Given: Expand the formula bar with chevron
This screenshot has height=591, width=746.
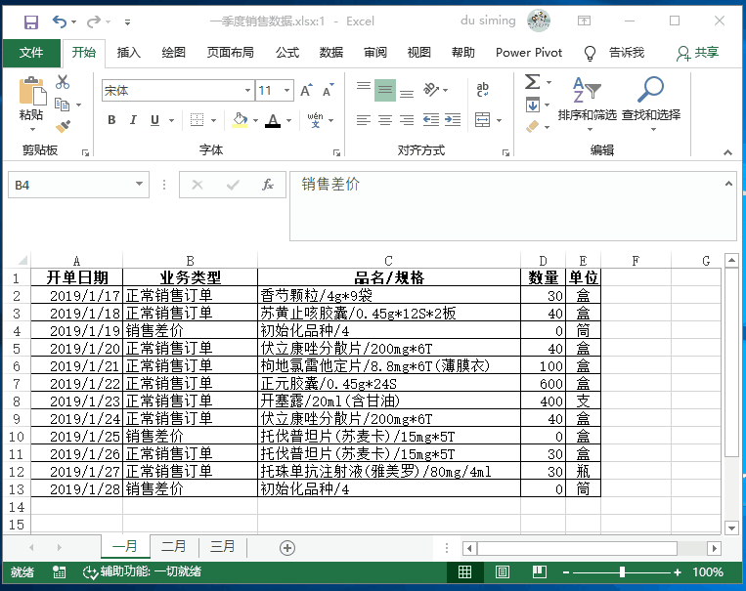Looking at the screenshot, I should tap(727, 183).
